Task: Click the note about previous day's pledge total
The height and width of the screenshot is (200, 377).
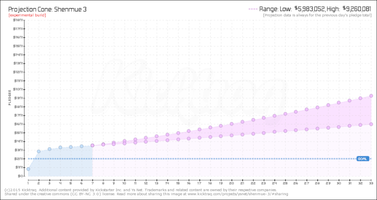Action: coord(317,15)
